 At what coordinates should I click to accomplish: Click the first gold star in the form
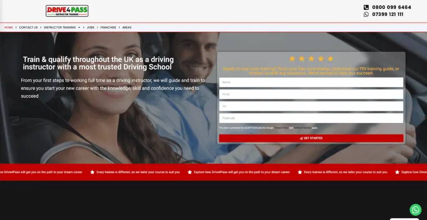point(292,58)
